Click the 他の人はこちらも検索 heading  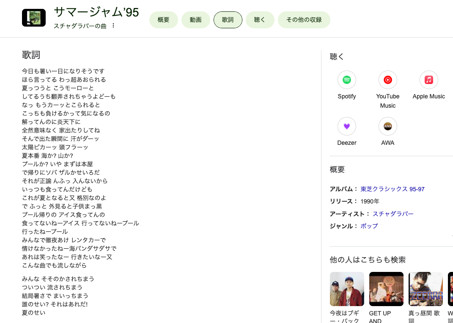click(x=368, y=260)
